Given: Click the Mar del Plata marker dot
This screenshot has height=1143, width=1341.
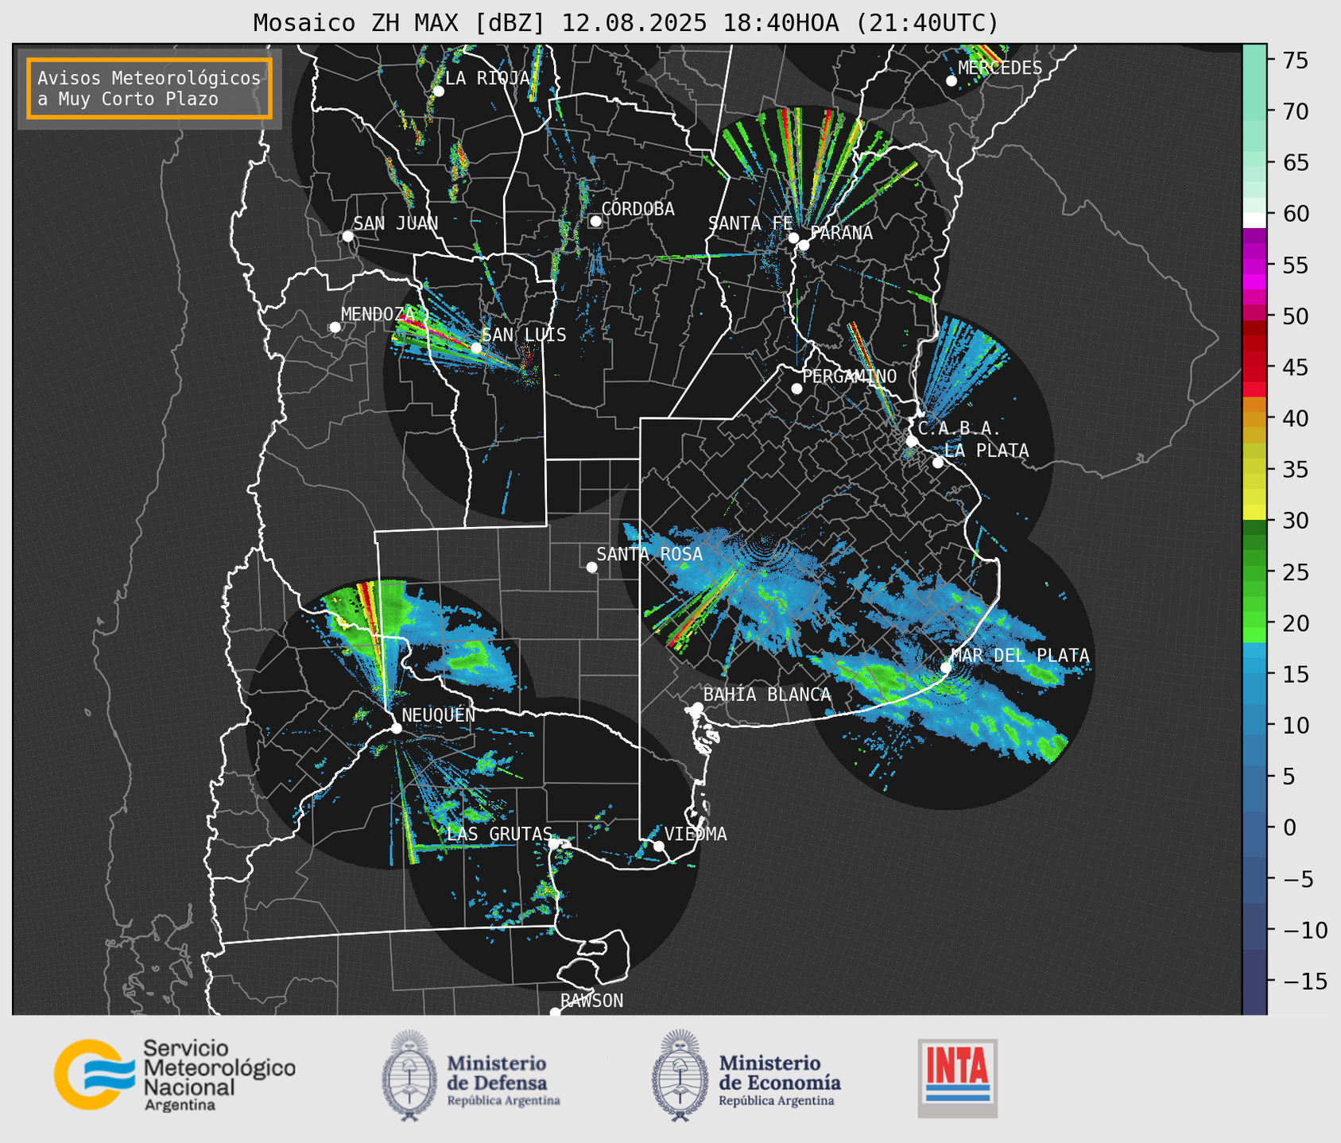Looking at the screenshot, I should click(x=946, y=668).
